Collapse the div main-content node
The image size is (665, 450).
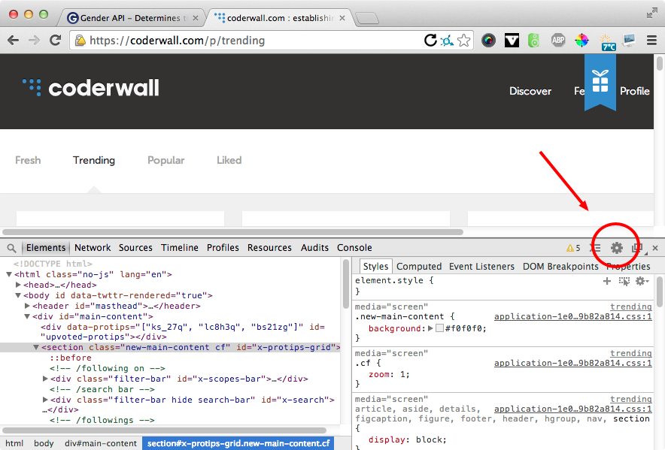point(27,316)
